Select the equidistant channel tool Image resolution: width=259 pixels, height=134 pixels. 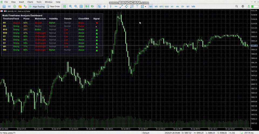pos(127,6)
